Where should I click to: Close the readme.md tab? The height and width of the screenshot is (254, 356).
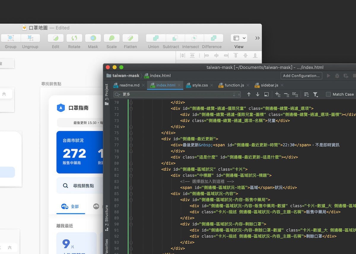tap(143, 85)
